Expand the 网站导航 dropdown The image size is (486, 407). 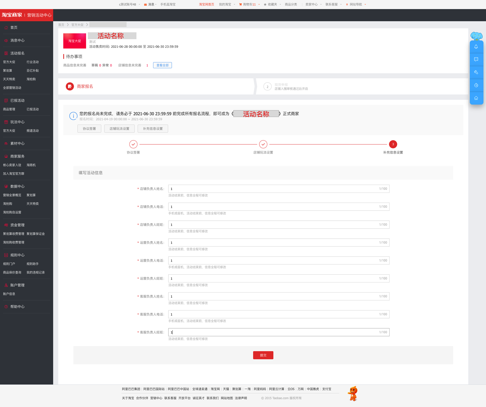tap(356, 5)
